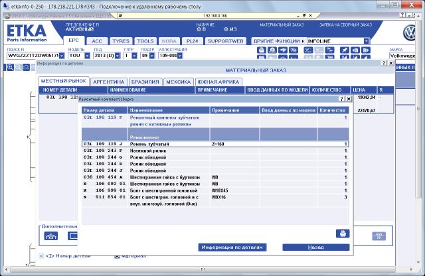This screenshot has height=276, width=425.
Task: Restore down via the 192.168.0.166 connection bar
Action: coord(304,16)
